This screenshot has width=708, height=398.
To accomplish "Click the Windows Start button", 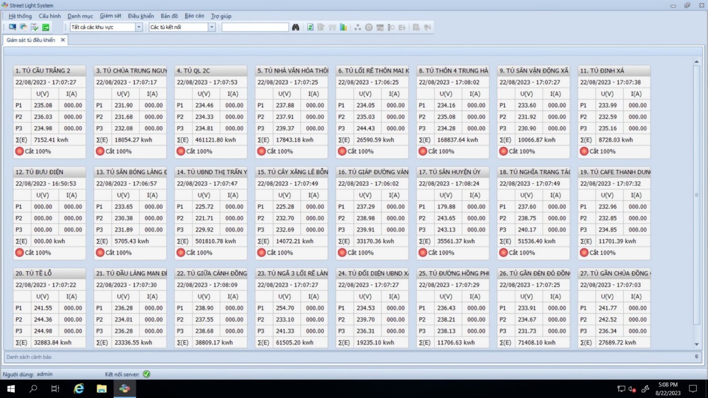I will click(x=11, y=388).
